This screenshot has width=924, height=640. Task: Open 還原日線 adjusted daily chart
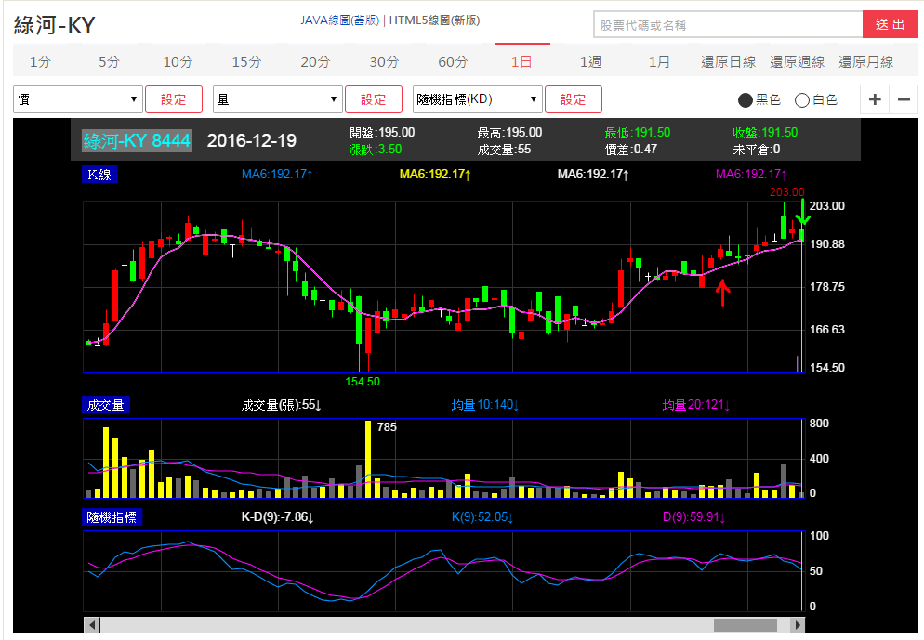[x=729, y=61]
